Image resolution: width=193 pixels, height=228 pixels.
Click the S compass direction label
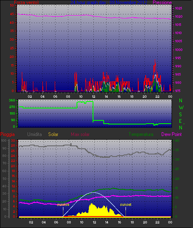pyautogui.click(x=181, y=115)
